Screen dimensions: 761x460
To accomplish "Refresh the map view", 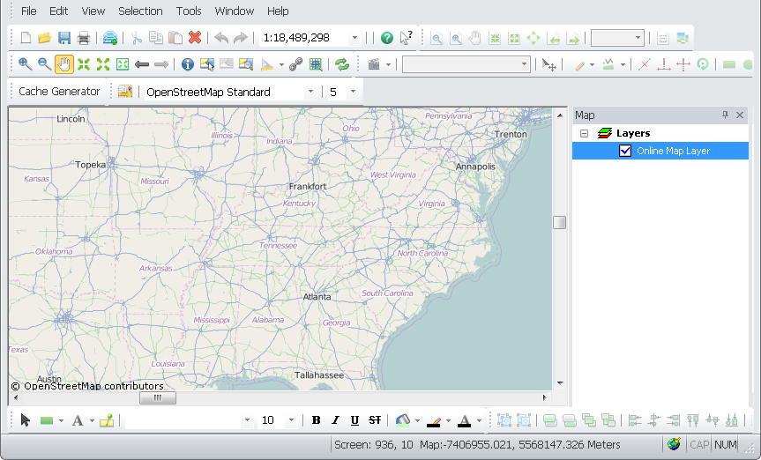I will (x=342, y=64).
